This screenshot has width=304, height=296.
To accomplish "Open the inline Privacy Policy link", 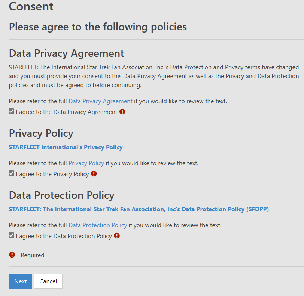I will click(86, 163).
